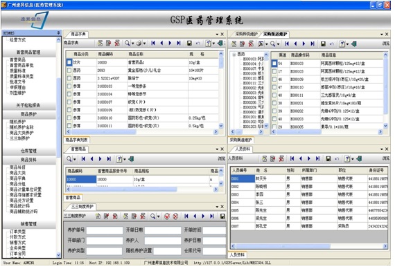Image resolution: width=395 pixels, height=269 pixels.
Task: Tick the checkbox for product code 31000103
Action: click(69, 86)
